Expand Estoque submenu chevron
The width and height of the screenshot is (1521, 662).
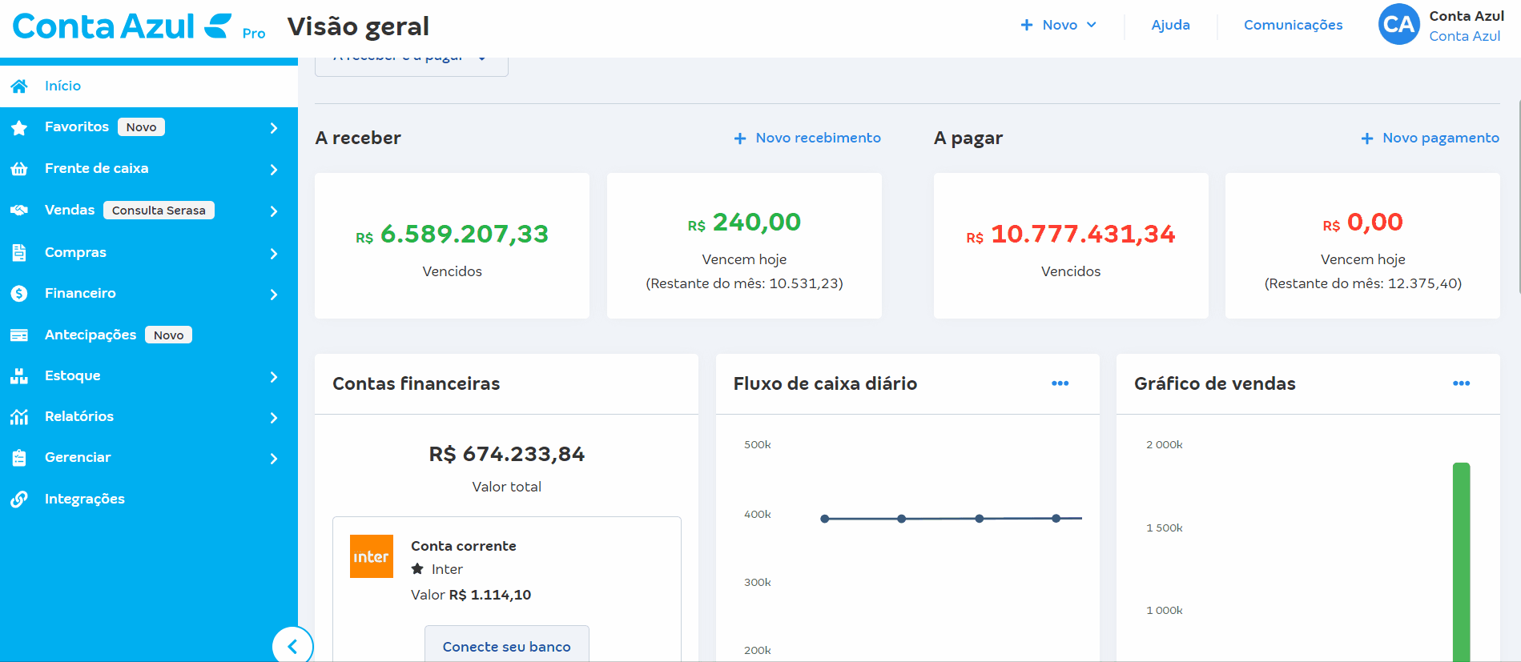point(274,377)
